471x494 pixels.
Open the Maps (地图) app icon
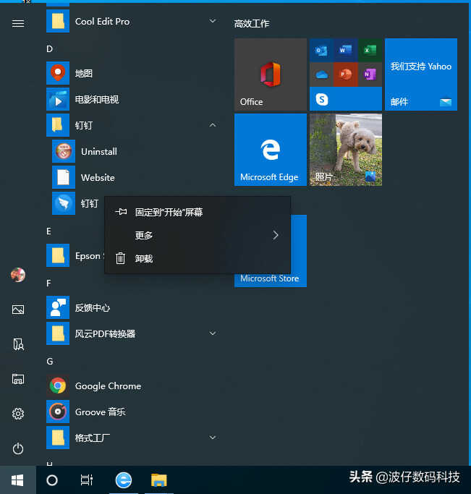pos(58,73)
